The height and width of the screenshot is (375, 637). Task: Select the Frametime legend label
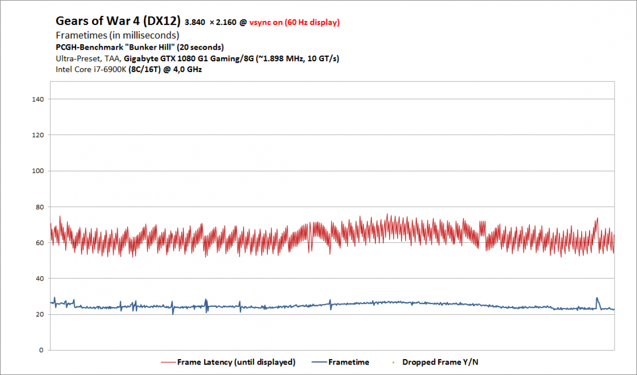coord(349,362)
